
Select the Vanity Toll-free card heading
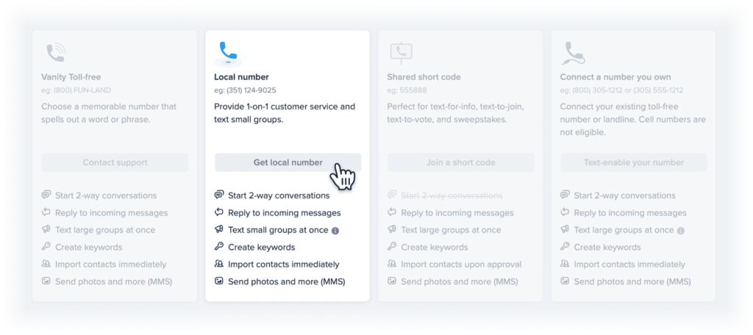point(71,77)
